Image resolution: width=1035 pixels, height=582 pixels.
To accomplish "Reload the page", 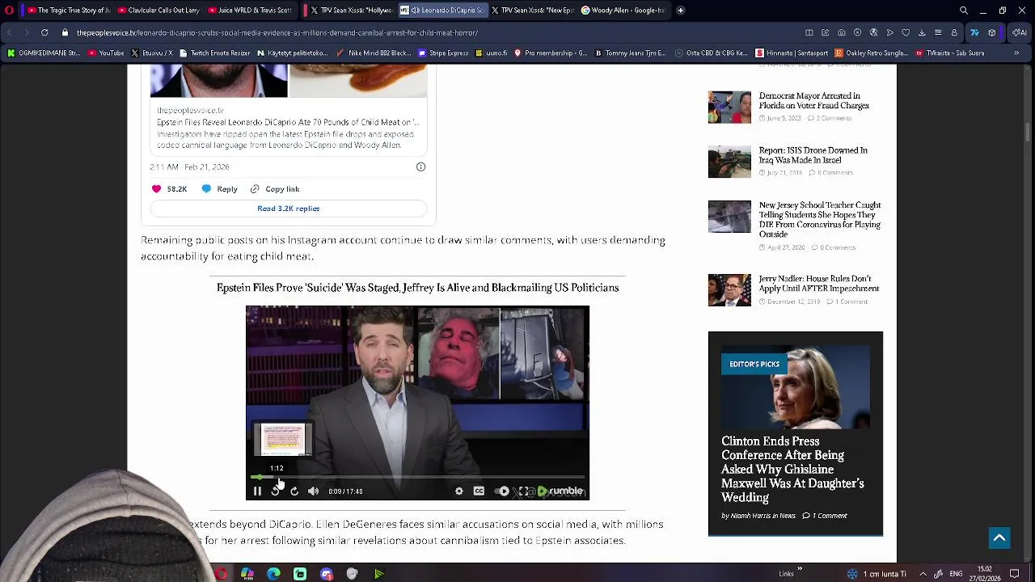I will [44, 32].
